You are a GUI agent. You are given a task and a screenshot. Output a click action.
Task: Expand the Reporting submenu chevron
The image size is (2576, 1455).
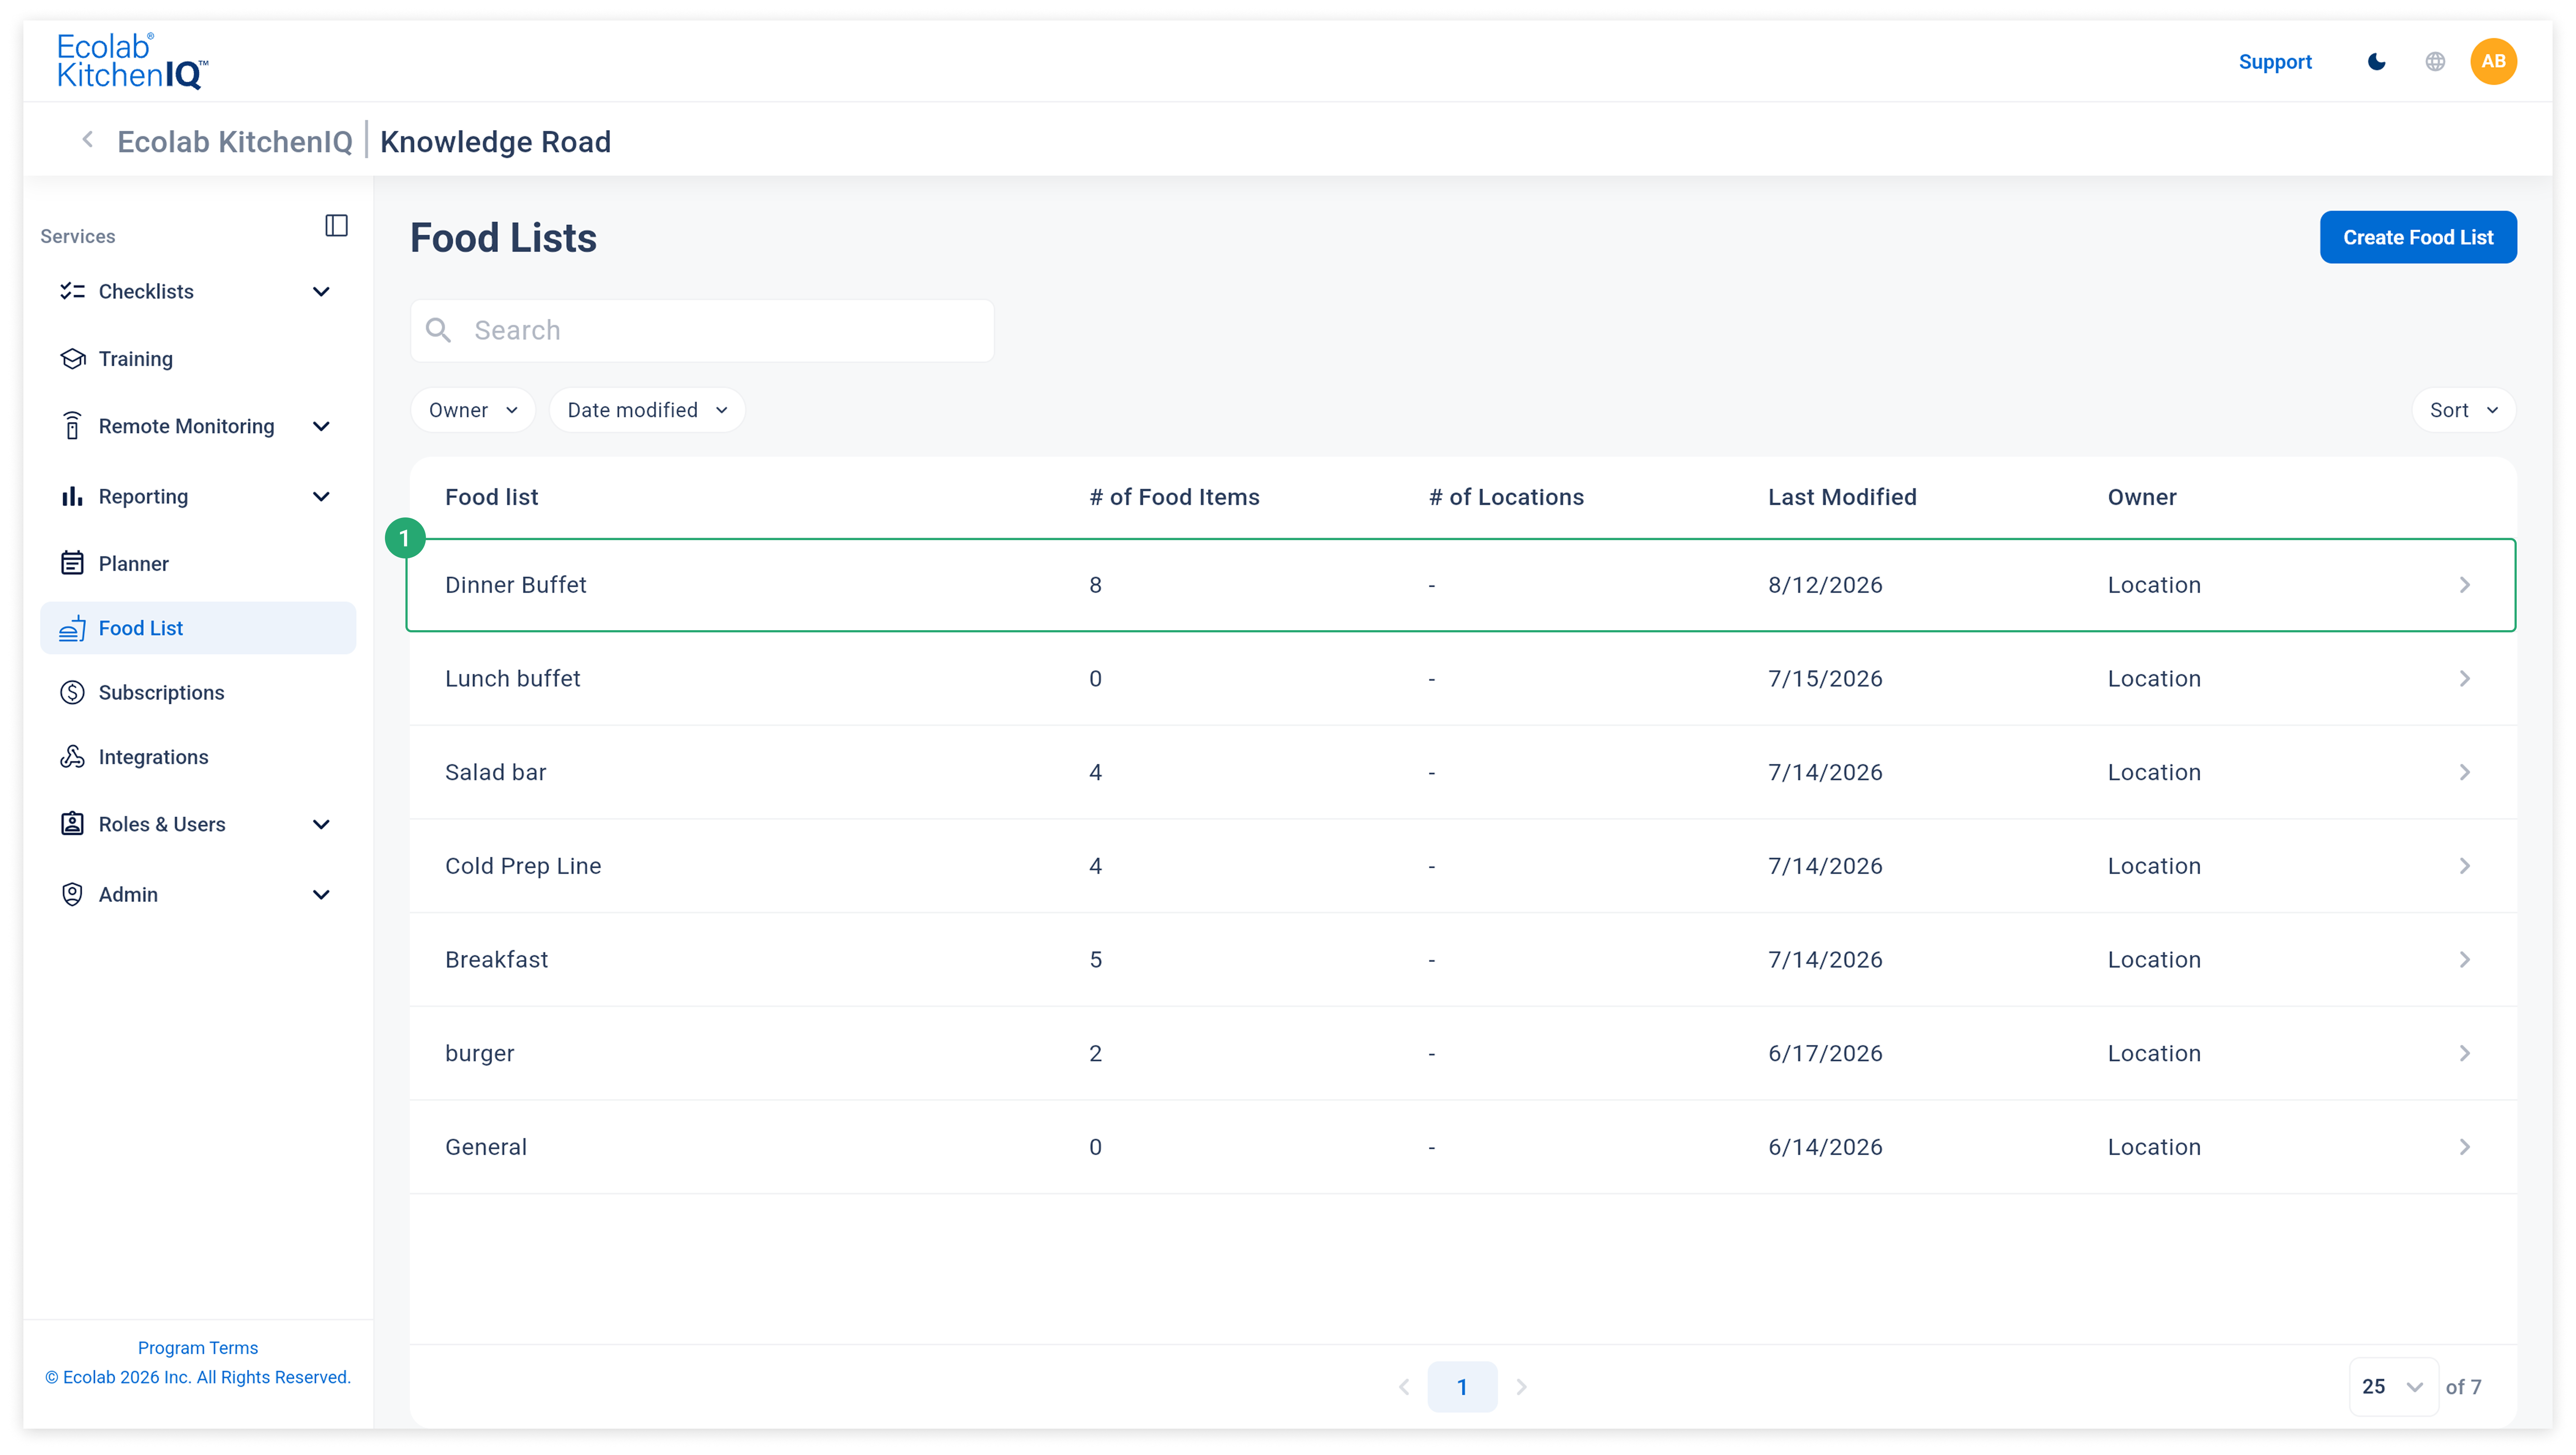pos(321,497)
